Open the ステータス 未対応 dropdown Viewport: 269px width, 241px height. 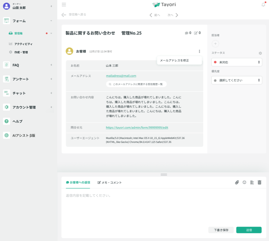point(237,62)
